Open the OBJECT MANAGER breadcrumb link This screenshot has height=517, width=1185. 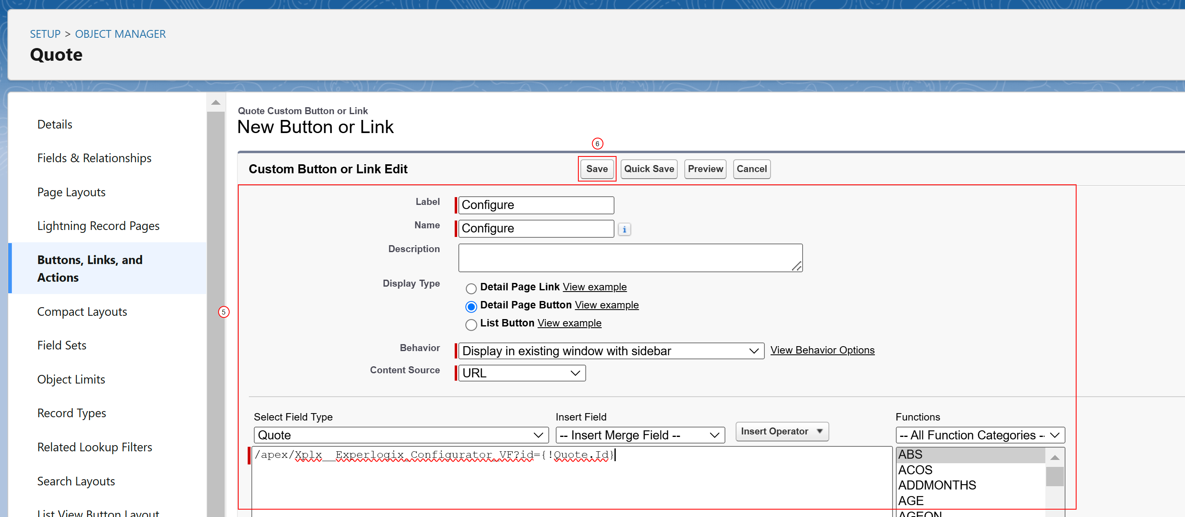120,34
